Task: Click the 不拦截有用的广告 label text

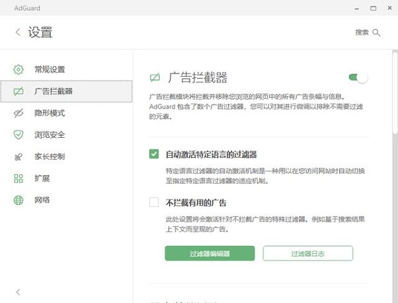Action: [x=196, y=203]
